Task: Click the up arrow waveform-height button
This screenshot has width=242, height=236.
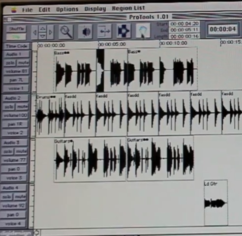Action: click(43, 29)
